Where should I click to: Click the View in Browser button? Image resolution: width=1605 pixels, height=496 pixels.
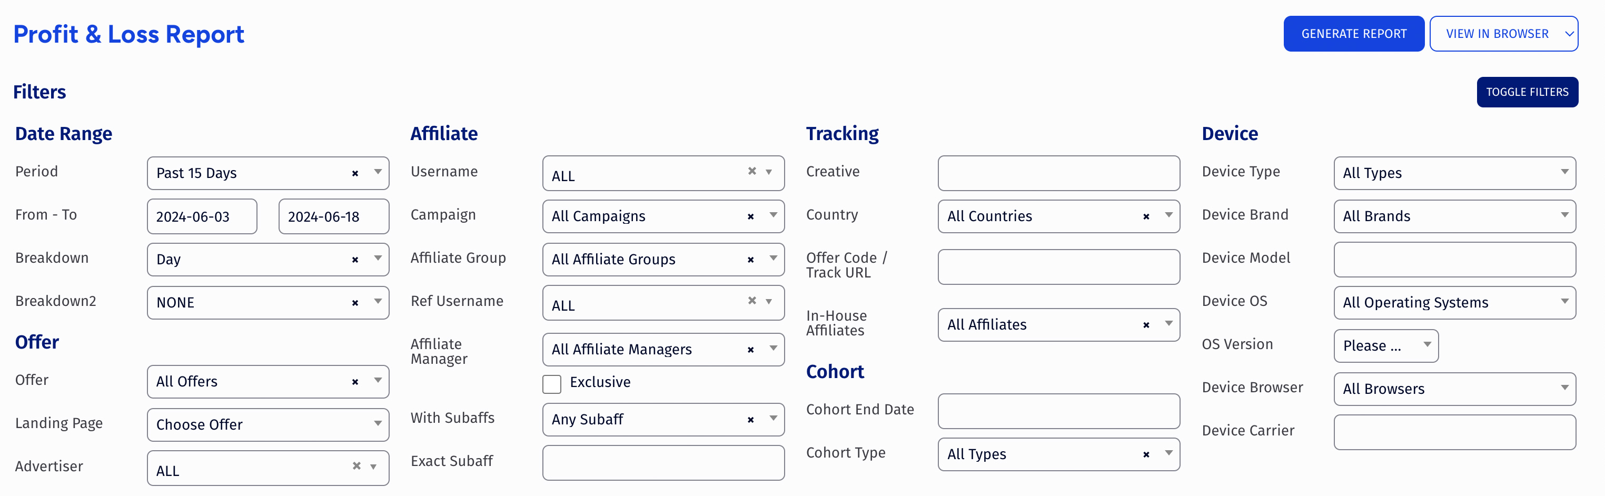[1497, 34]
